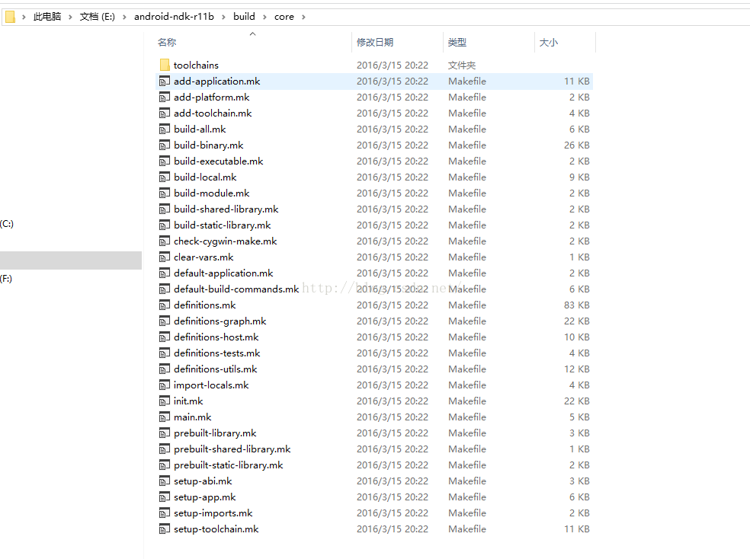The width and height of the screenshot is (750, 559).
Task: Click 文件夹 type of toolchains row
Action: click(462, 65)
